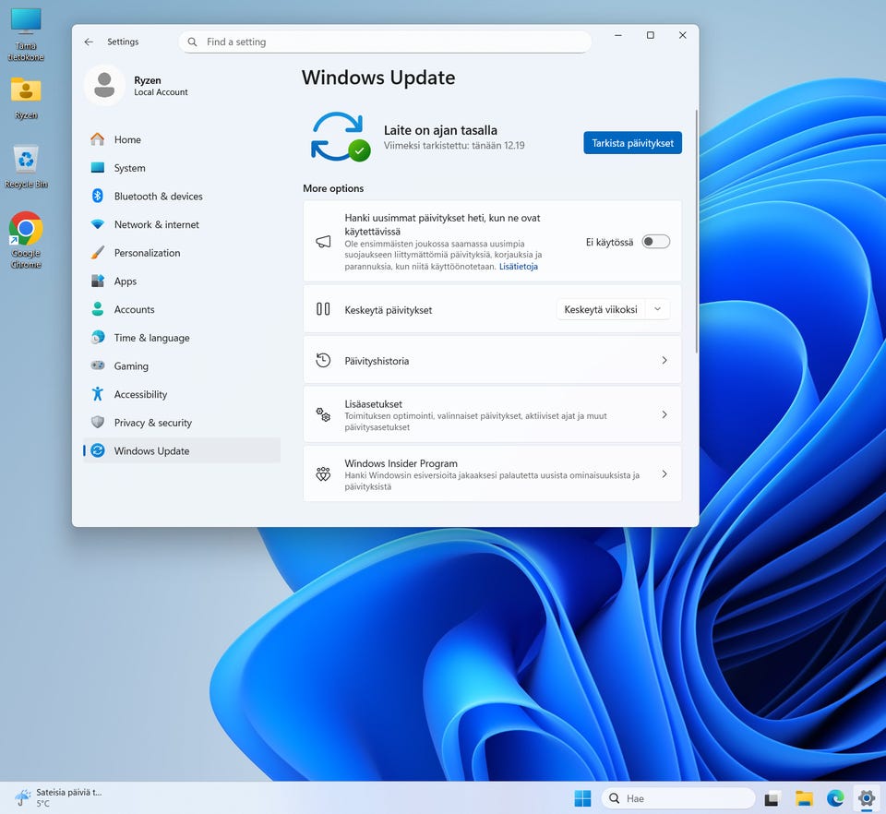The image size is (886, 814).
Task: Open Time & language settings
Action: tap(151, 338)
